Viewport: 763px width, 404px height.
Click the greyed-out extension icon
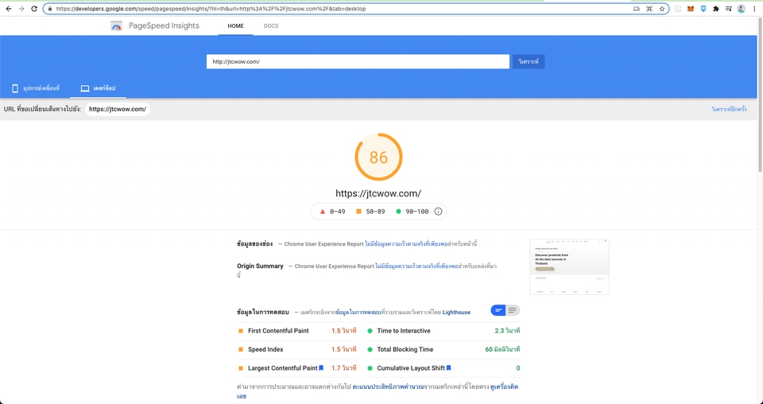[x=678, y=9]
